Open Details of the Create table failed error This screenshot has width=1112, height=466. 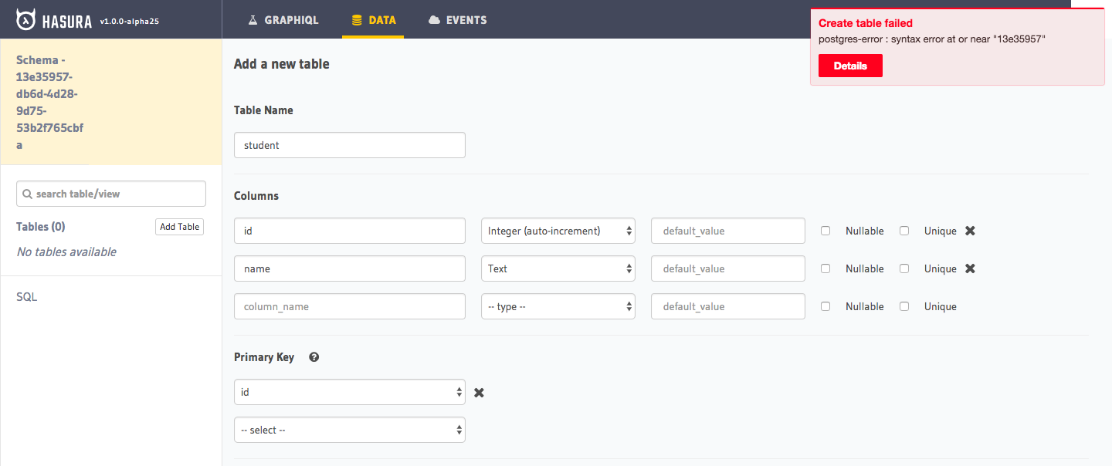click(850, 66)
